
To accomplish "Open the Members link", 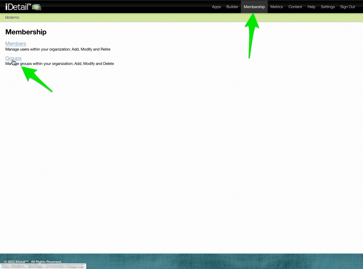I will [16, 43].
